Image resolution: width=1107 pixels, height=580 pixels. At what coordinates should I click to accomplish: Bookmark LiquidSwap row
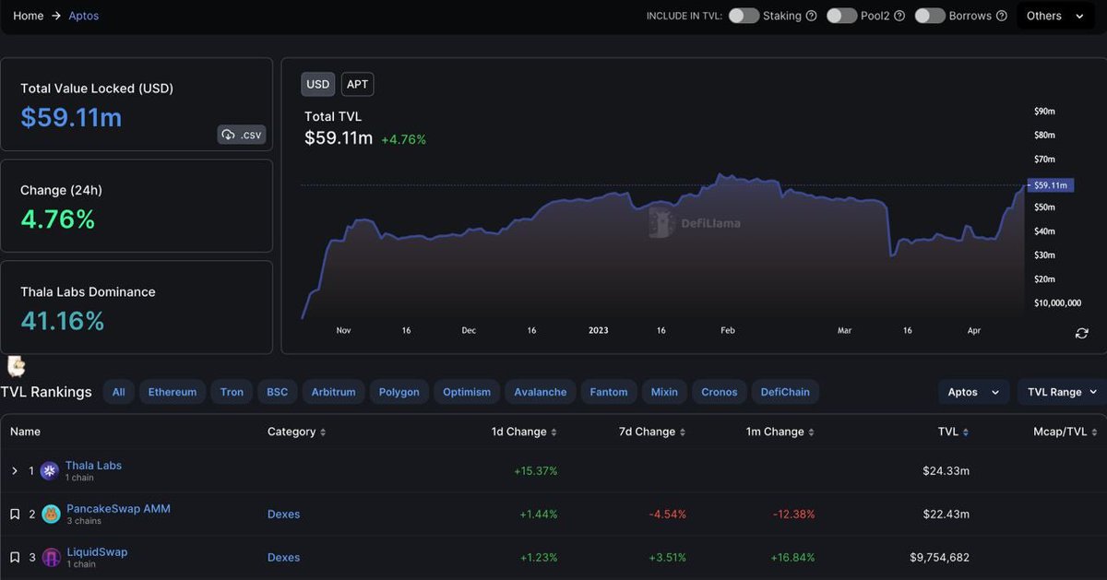coord(15,557)
